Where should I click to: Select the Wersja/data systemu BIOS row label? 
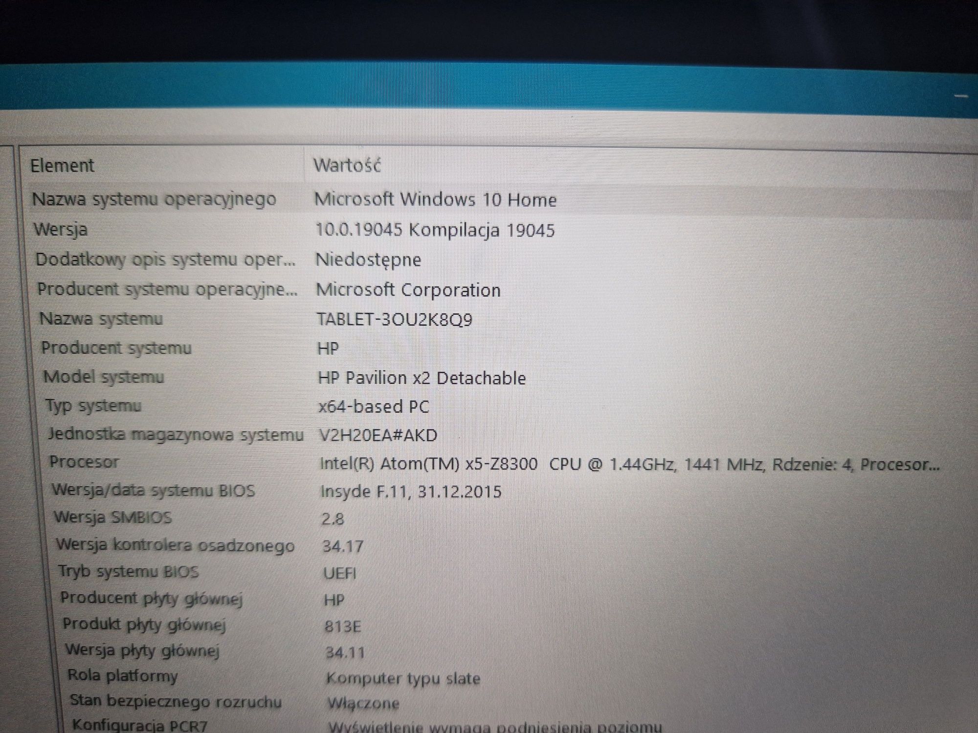pyautogui.click(x=154, y=490)
